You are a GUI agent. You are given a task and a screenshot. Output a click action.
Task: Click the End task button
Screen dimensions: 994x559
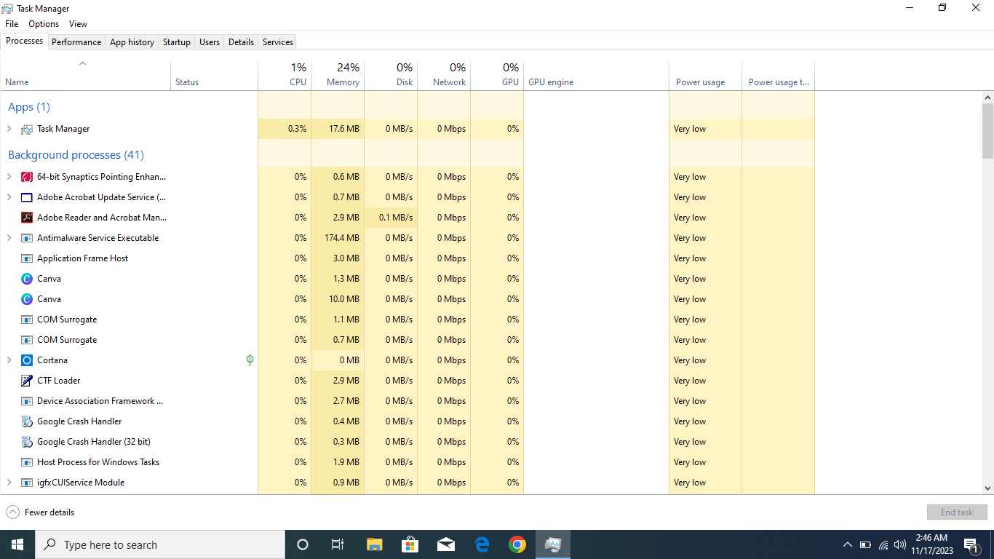(x=957, y=512)
